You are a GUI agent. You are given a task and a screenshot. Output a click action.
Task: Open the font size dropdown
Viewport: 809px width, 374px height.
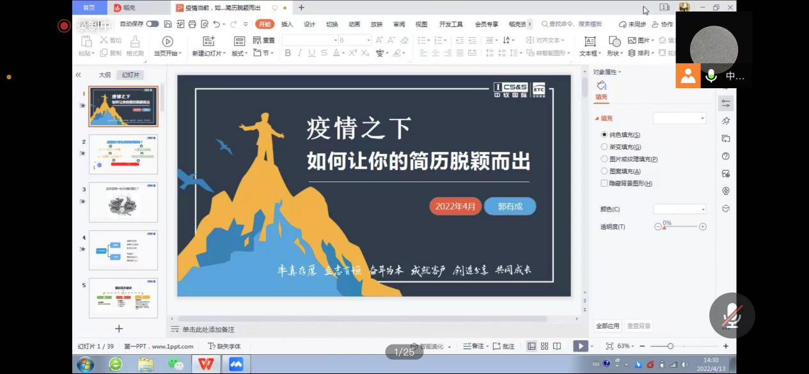367,40
